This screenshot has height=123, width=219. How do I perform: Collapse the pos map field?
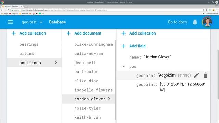point(124,66)
